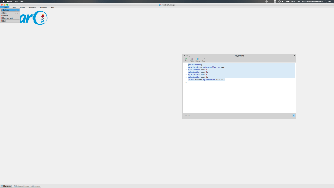Expand the Playground window dropdown arrow
Viewport: 334px width, 188px height.
(x=294, y=56)
